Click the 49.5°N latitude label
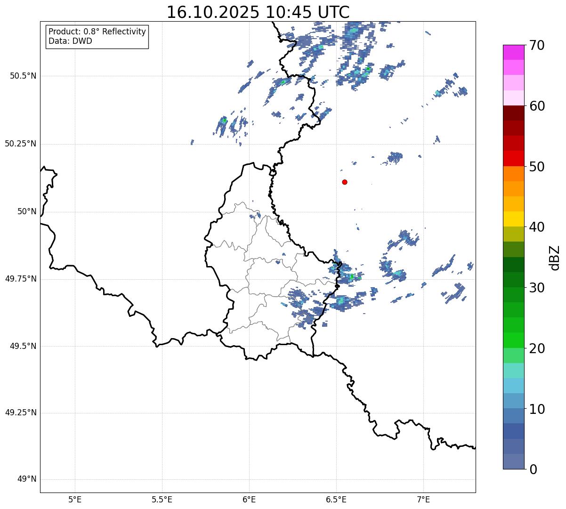 [x=23, y=346]
